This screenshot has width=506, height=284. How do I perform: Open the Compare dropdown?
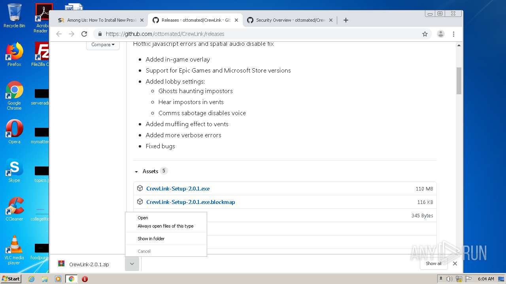click(x=103, y=45)
